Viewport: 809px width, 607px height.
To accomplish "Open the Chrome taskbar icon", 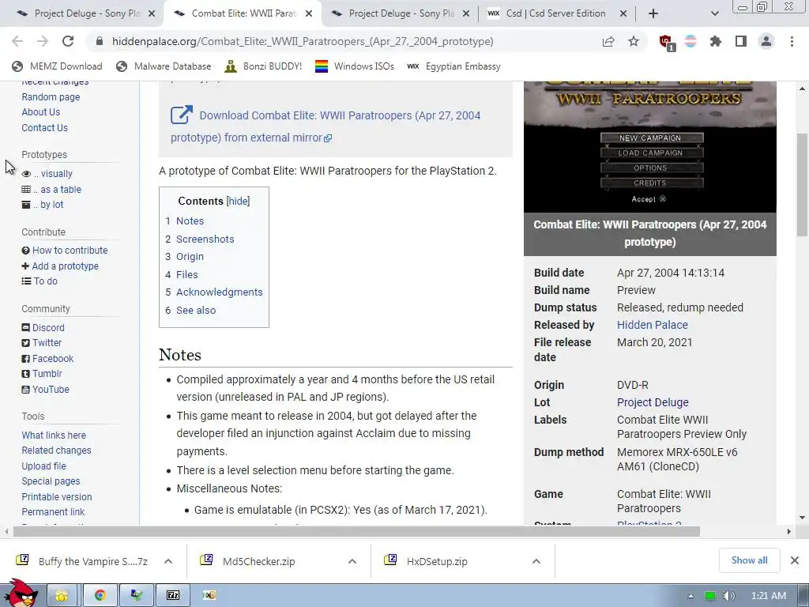I will pos(100,595).
